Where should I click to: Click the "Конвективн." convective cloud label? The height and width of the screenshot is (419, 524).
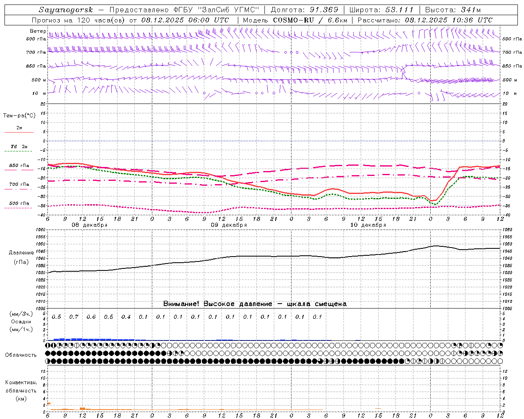21,383
